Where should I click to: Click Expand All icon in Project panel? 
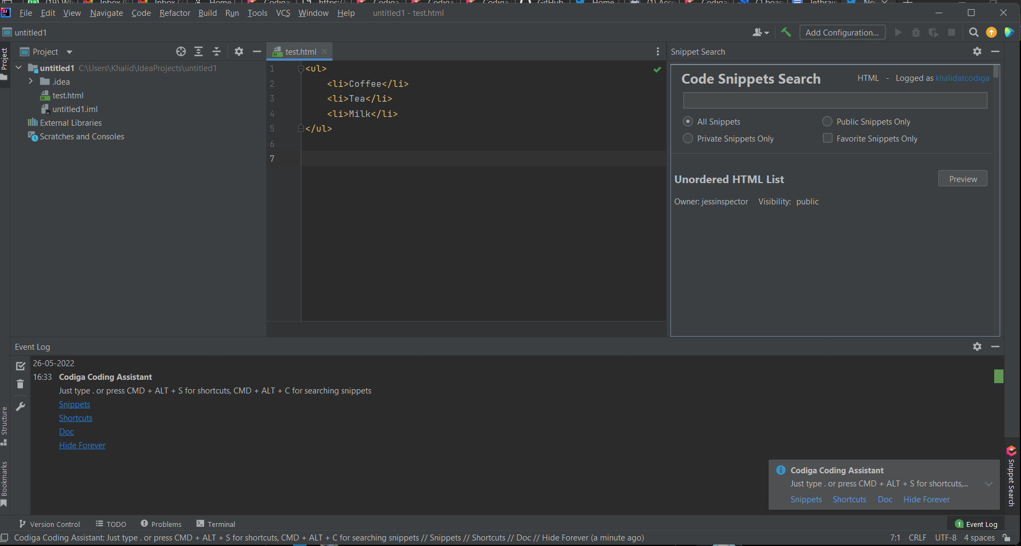(199, 51)
